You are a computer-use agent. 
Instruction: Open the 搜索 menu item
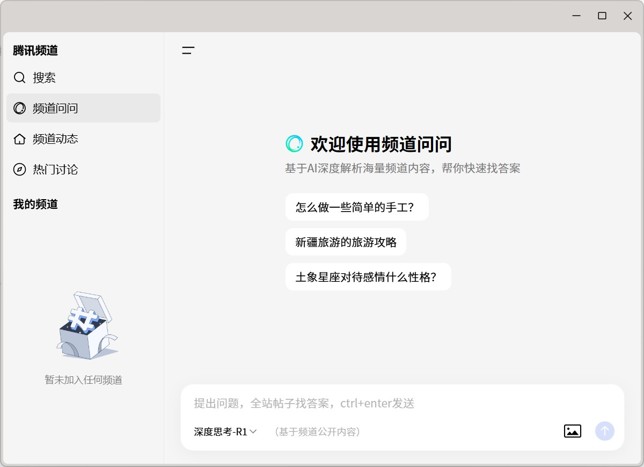pyautogui.click(x=45, y=78)
